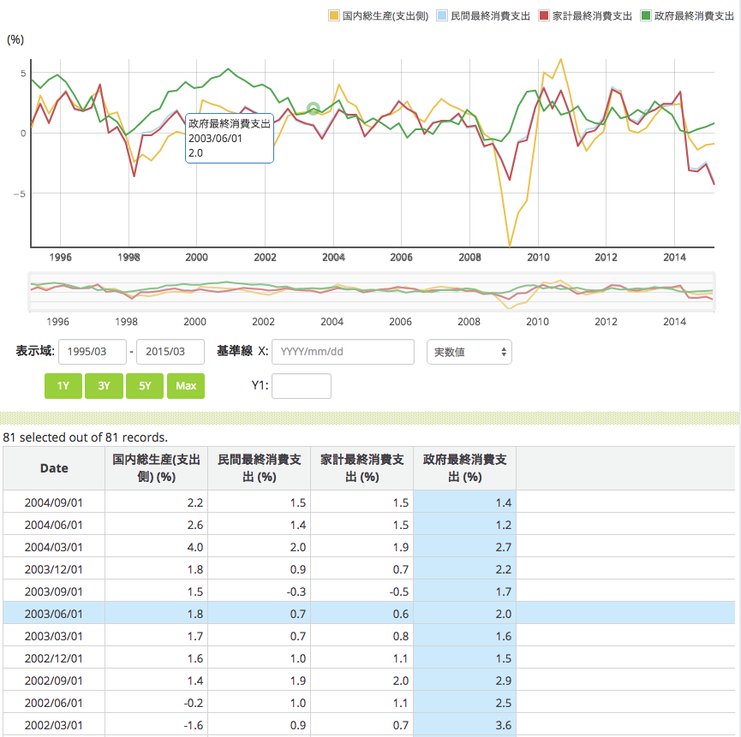Click the 国内総生産(支出側) (%) table column header
The width and height of the screenshot is (741, 737).
(x=156, y=468)
